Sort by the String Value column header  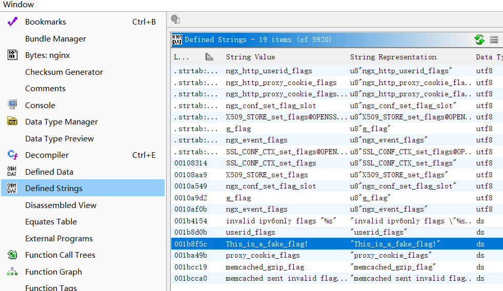coord(250,57)
